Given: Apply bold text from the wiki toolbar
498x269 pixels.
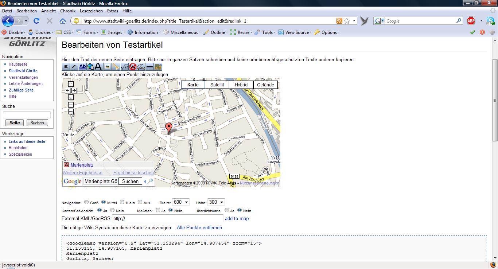Looking at the screenshot, I should tap(66, 67).
